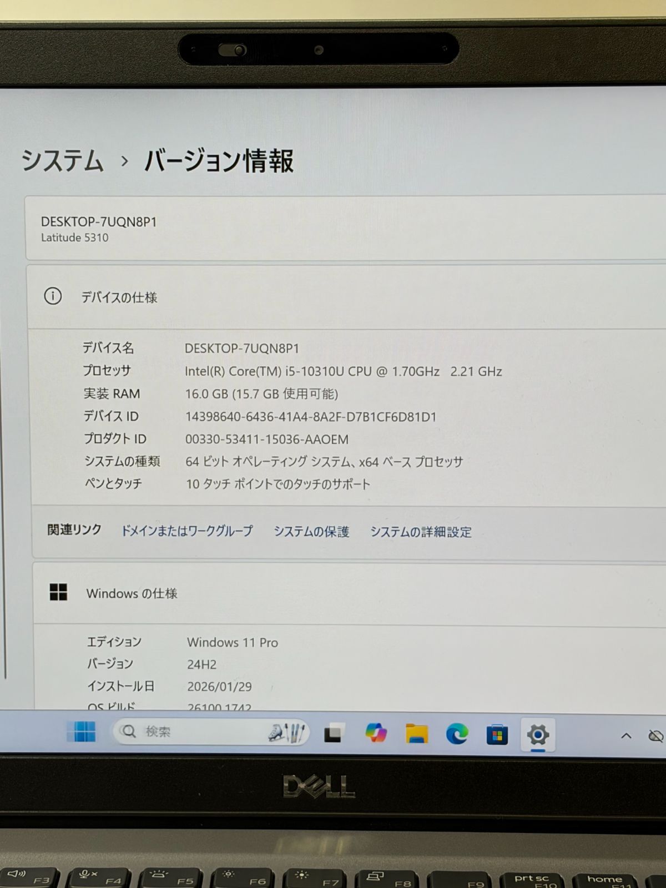Click the info icon beside デバイスの仕様

(x=53, y=296)
